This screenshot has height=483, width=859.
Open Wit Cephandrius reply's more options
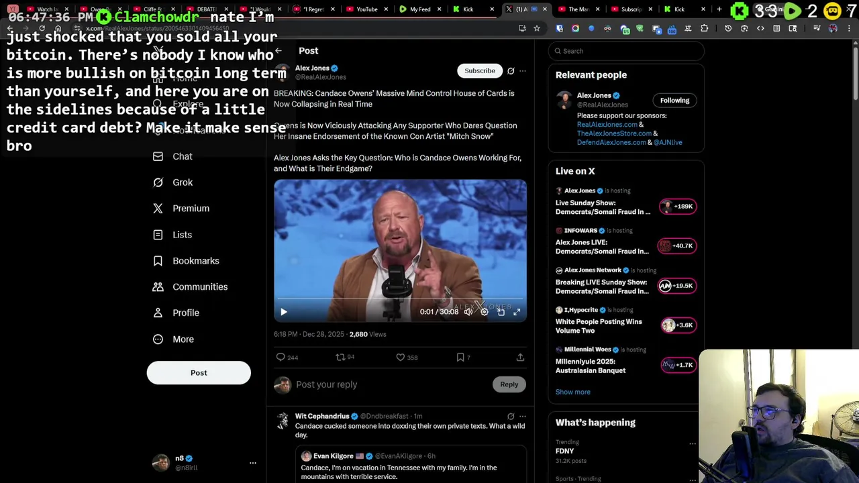pyautogui.click(x=523, y=417)
